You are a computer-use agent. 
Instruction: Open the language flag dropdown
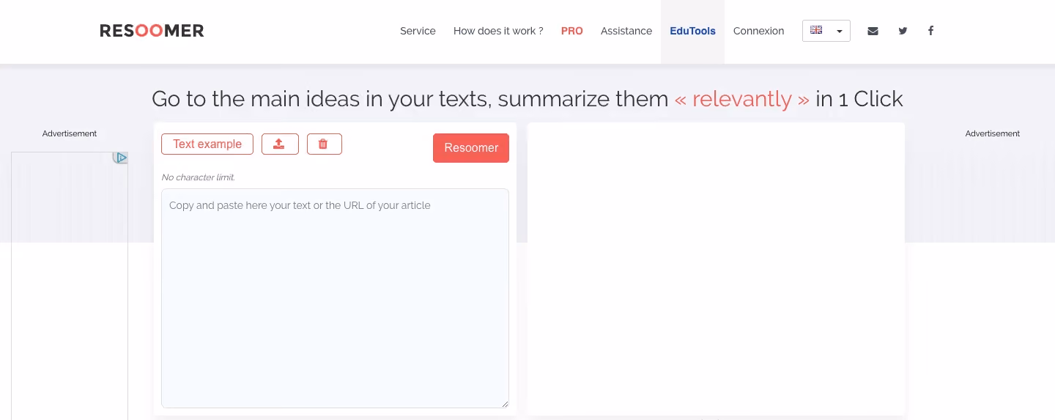[x=826, y=31]
